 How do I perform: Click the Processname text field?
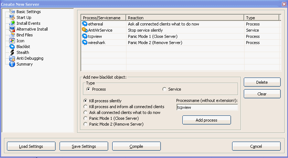(x=207, y=107)
